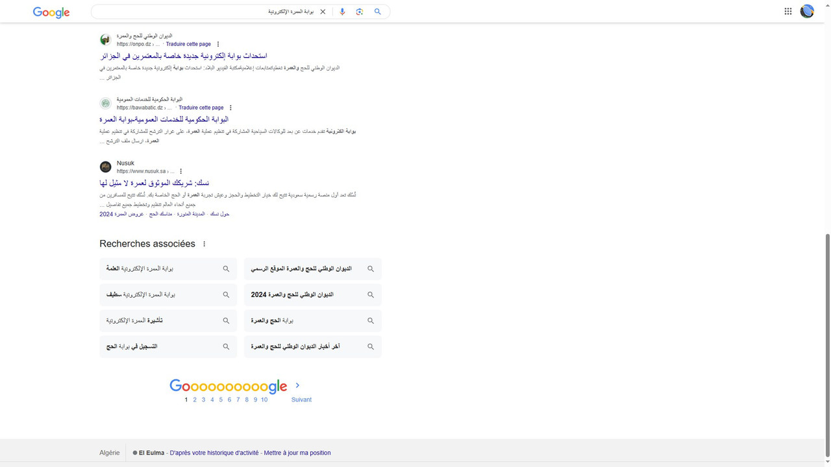The image size is (831, 467).
Task: Click Traduire cette page for onpo.dz result
Action: pos(188,44)
